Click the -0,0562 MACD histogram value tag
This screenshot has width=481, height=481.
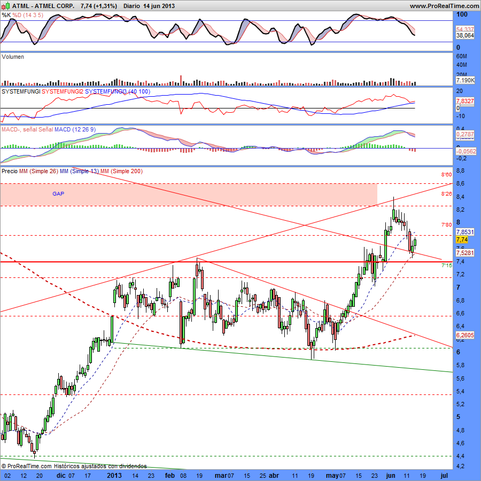point(466,151)
